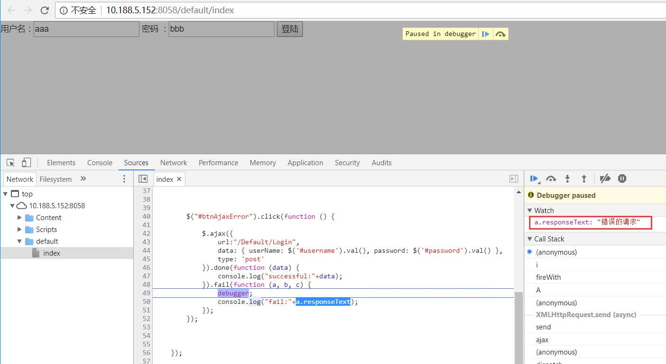Open the Elements panel tab
Image resolution: width=666 pixels, height=364 pixels.
click(x=61, y=163)
